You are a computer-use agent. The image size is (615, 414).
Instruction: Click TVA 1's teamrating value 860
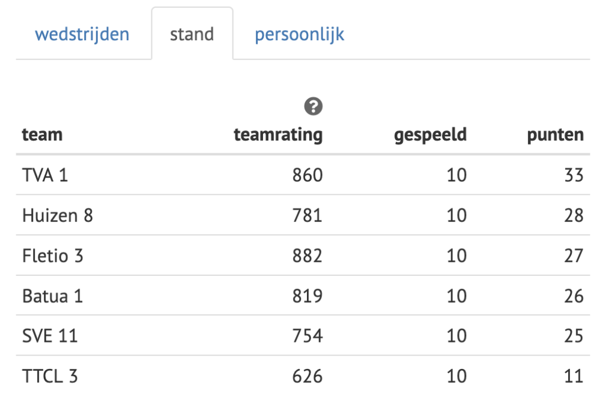307,175
